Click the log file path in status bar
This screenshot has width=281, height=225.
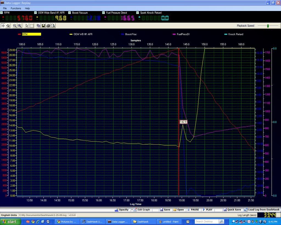pos(43,215)
